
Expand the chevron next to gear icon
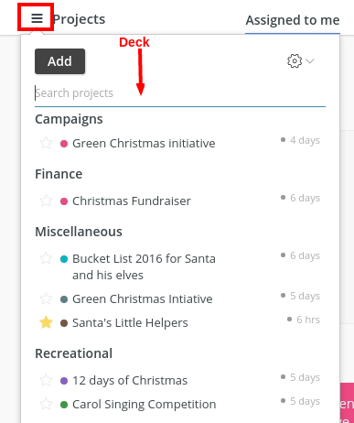pos(310,61)
